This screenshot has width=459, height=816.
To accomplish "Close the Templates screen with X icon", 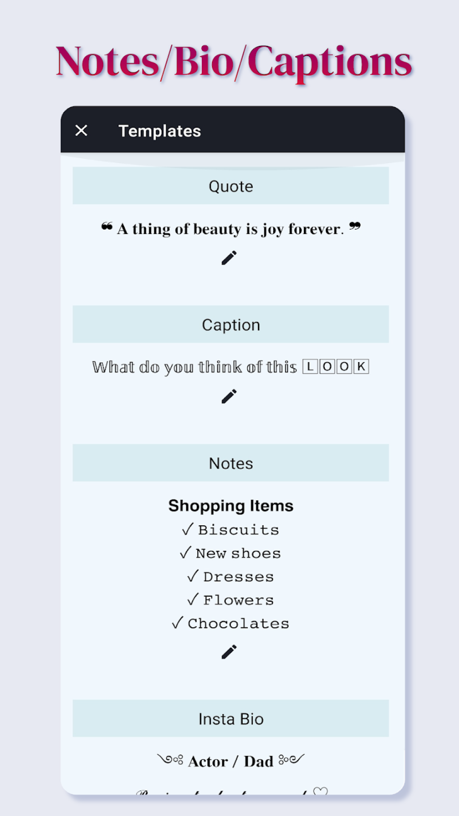I will 81,130.
